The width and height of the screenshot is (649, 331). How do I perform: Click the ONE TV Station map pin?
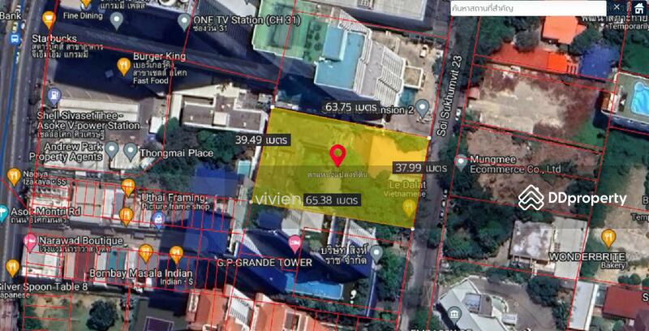tap(185, 20)
